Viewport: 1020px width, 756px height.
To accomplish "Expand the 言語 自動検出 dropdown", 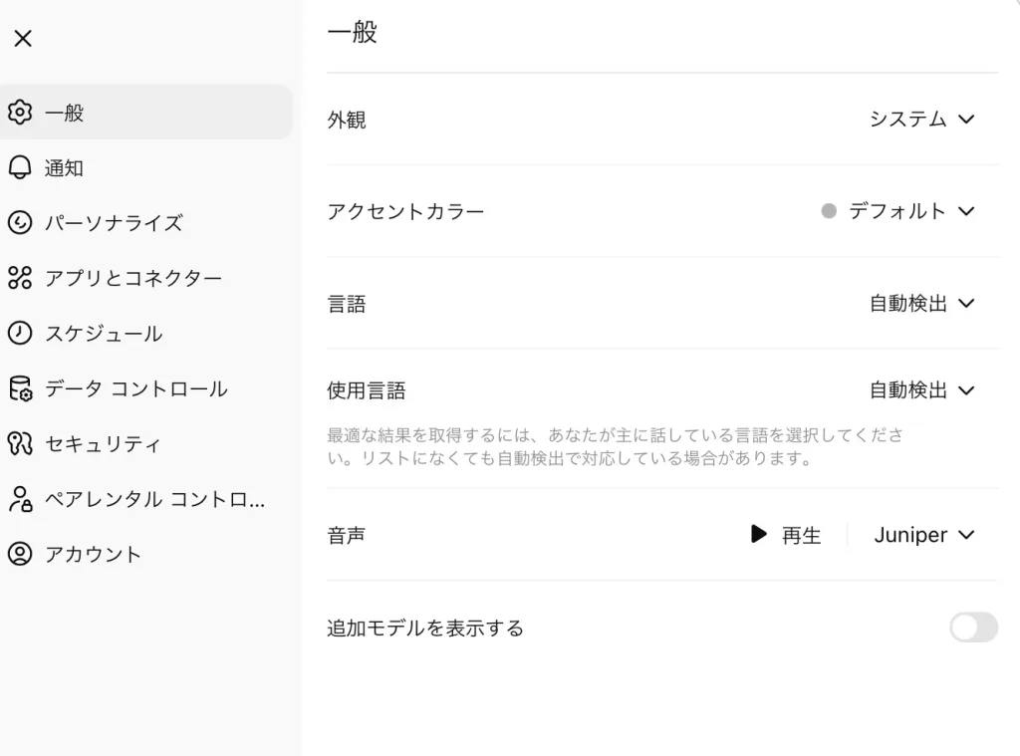I will click(x=921, y=304).
